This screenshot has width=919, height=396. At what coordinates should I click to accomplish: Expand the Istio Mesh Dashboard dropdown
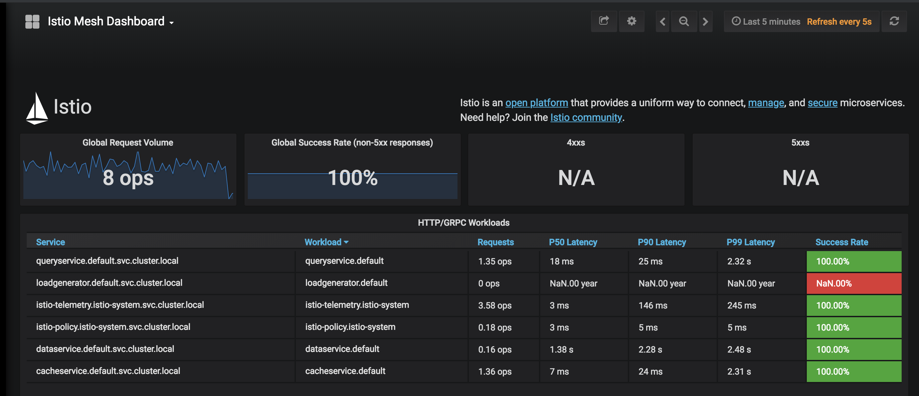(111, 21)
